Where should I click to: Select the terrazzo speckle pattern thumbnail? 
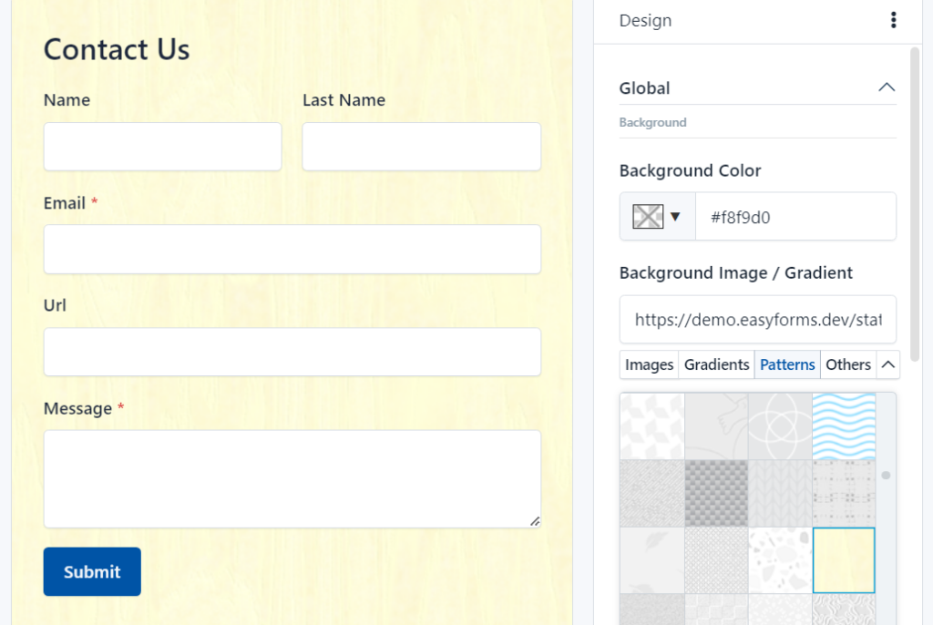(x=780, y=560)
